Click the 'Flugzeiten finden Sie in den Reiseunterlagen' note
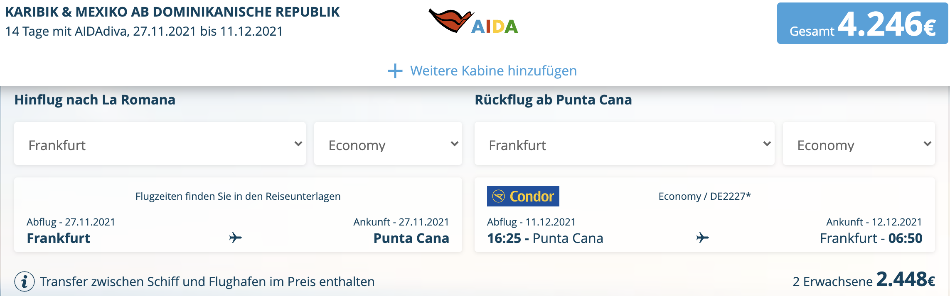This screenshot has width=950, height=296. tap(238, 196)
